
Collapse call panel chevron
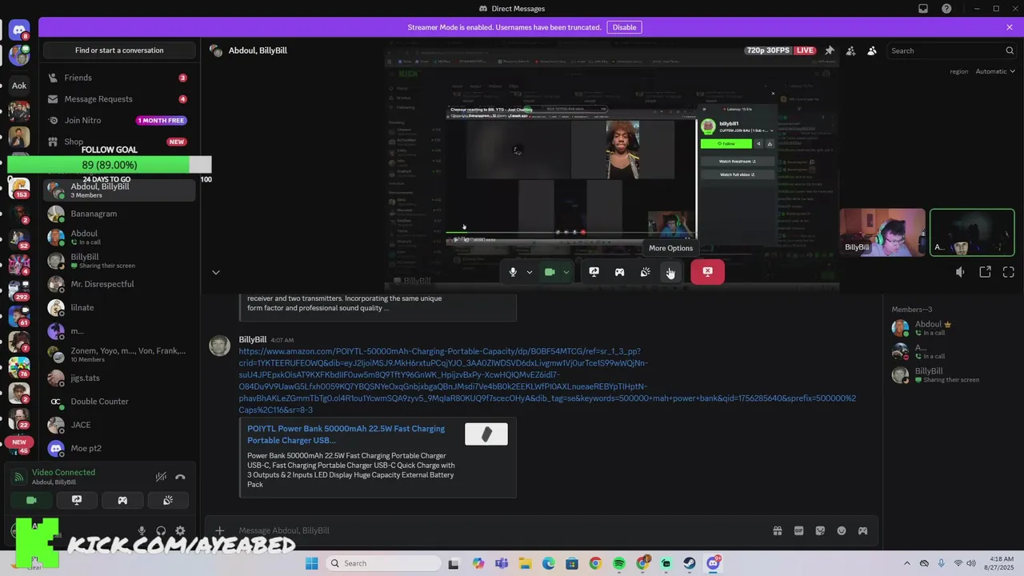pos(215,272)
